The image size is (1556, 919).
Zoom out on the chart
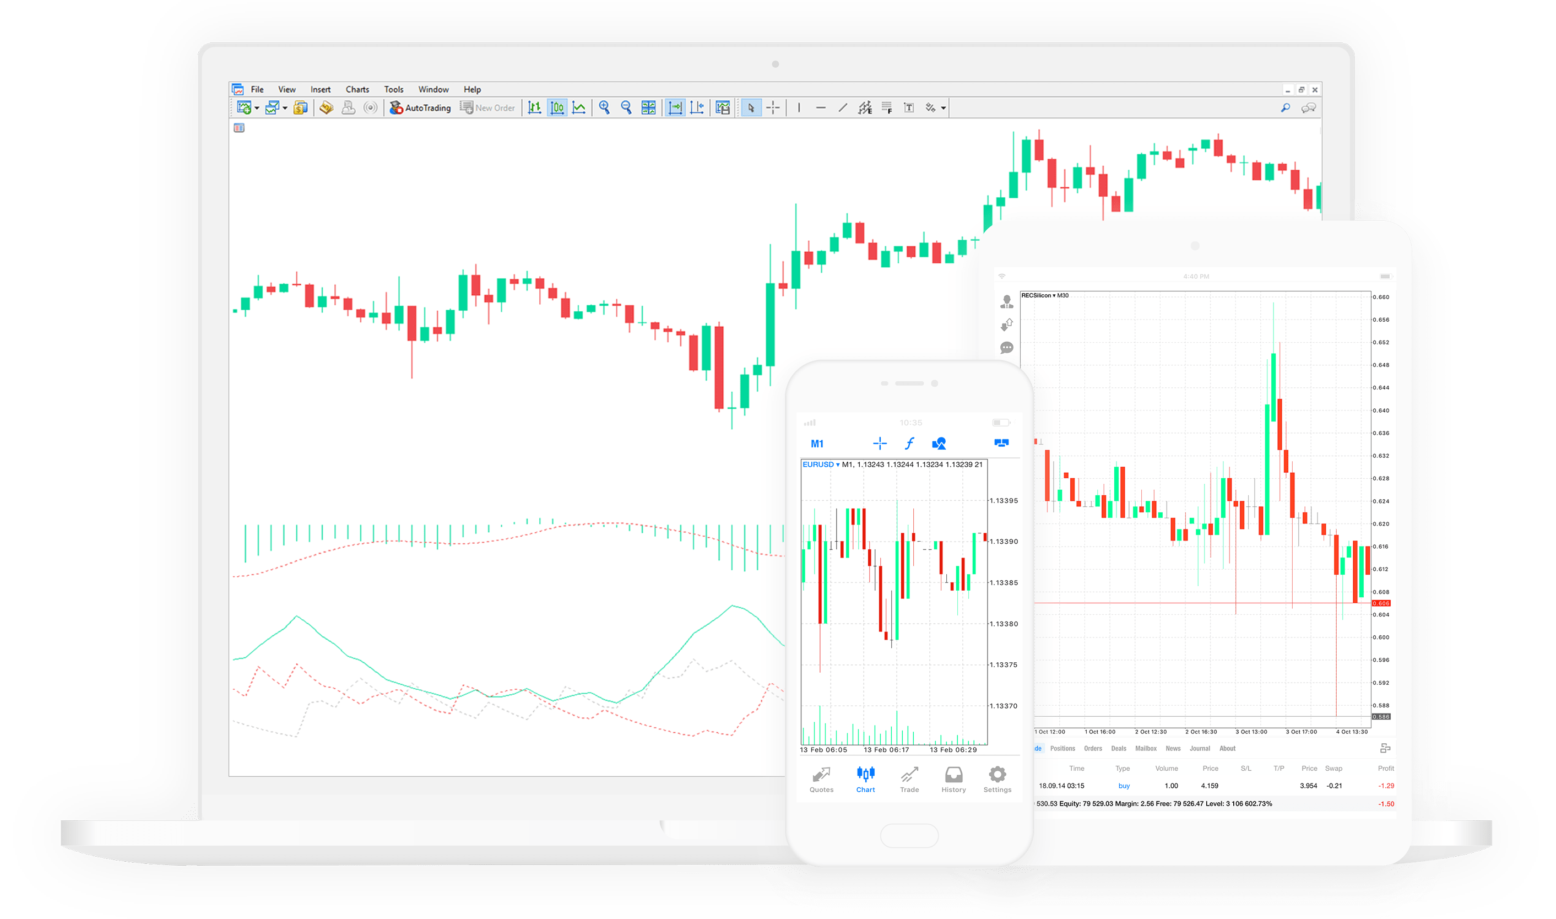coord(626,108)
